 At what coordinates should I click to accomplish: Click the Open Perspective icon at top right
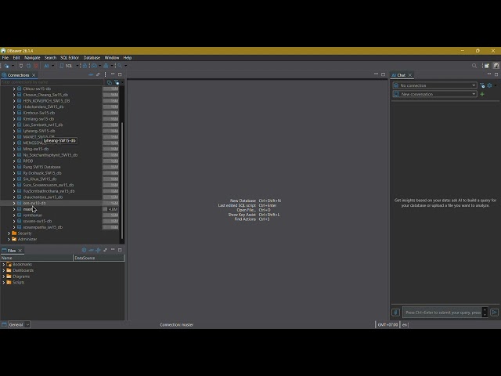coord(486,66)
